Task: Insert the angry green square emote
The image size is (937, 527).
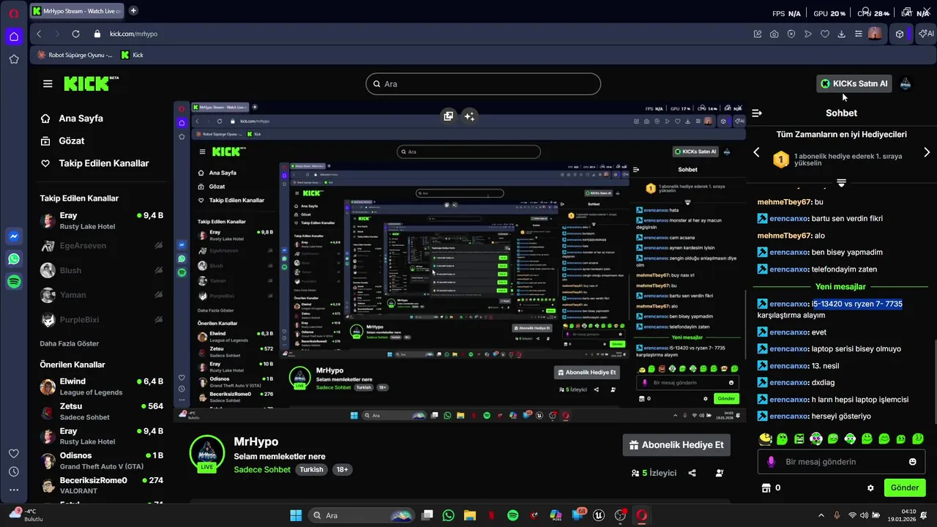Action: coord(799,438)
